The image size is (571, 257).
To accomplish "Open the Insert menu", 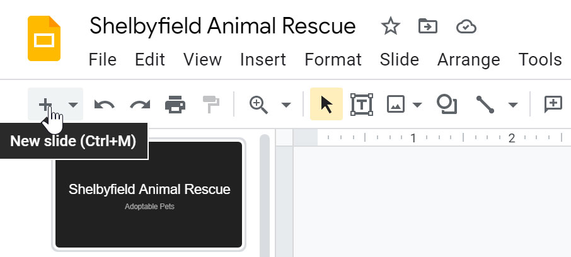I will 263,60.
